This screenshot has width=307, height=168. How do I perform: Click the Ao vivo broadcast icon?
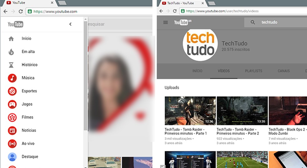point(12,144)
